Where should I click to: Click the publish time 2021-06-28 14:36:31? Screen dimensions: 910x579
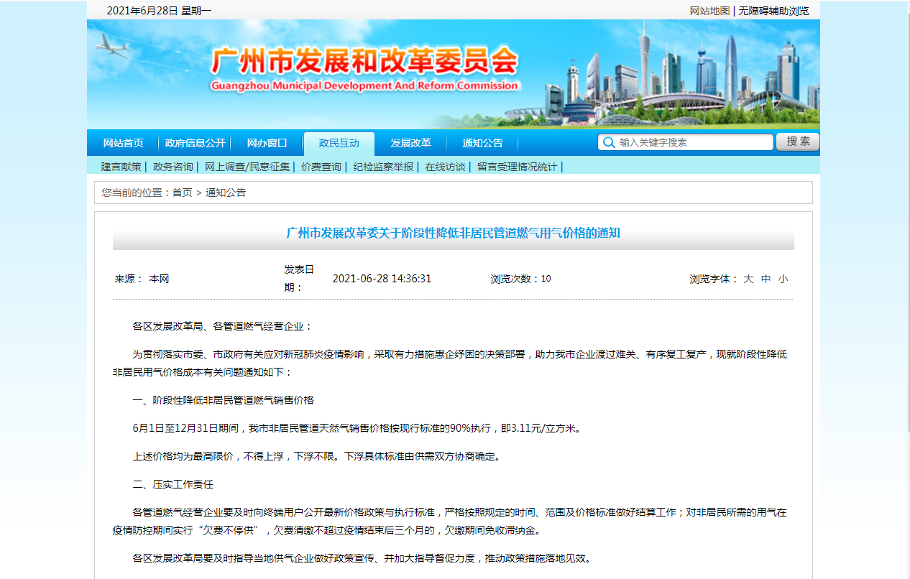pyautogui.click(x=382, y=279)
